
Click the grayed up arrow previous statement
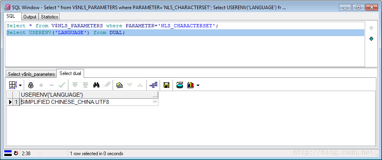[x=371, y=28]
